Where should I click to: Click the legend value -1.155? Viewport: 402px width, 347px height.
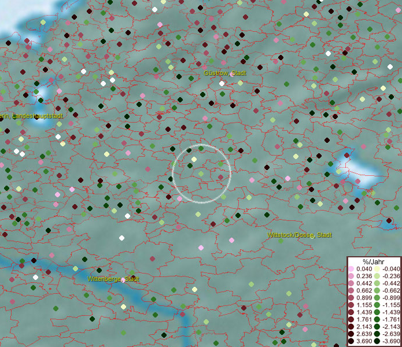tap(391, 305)
